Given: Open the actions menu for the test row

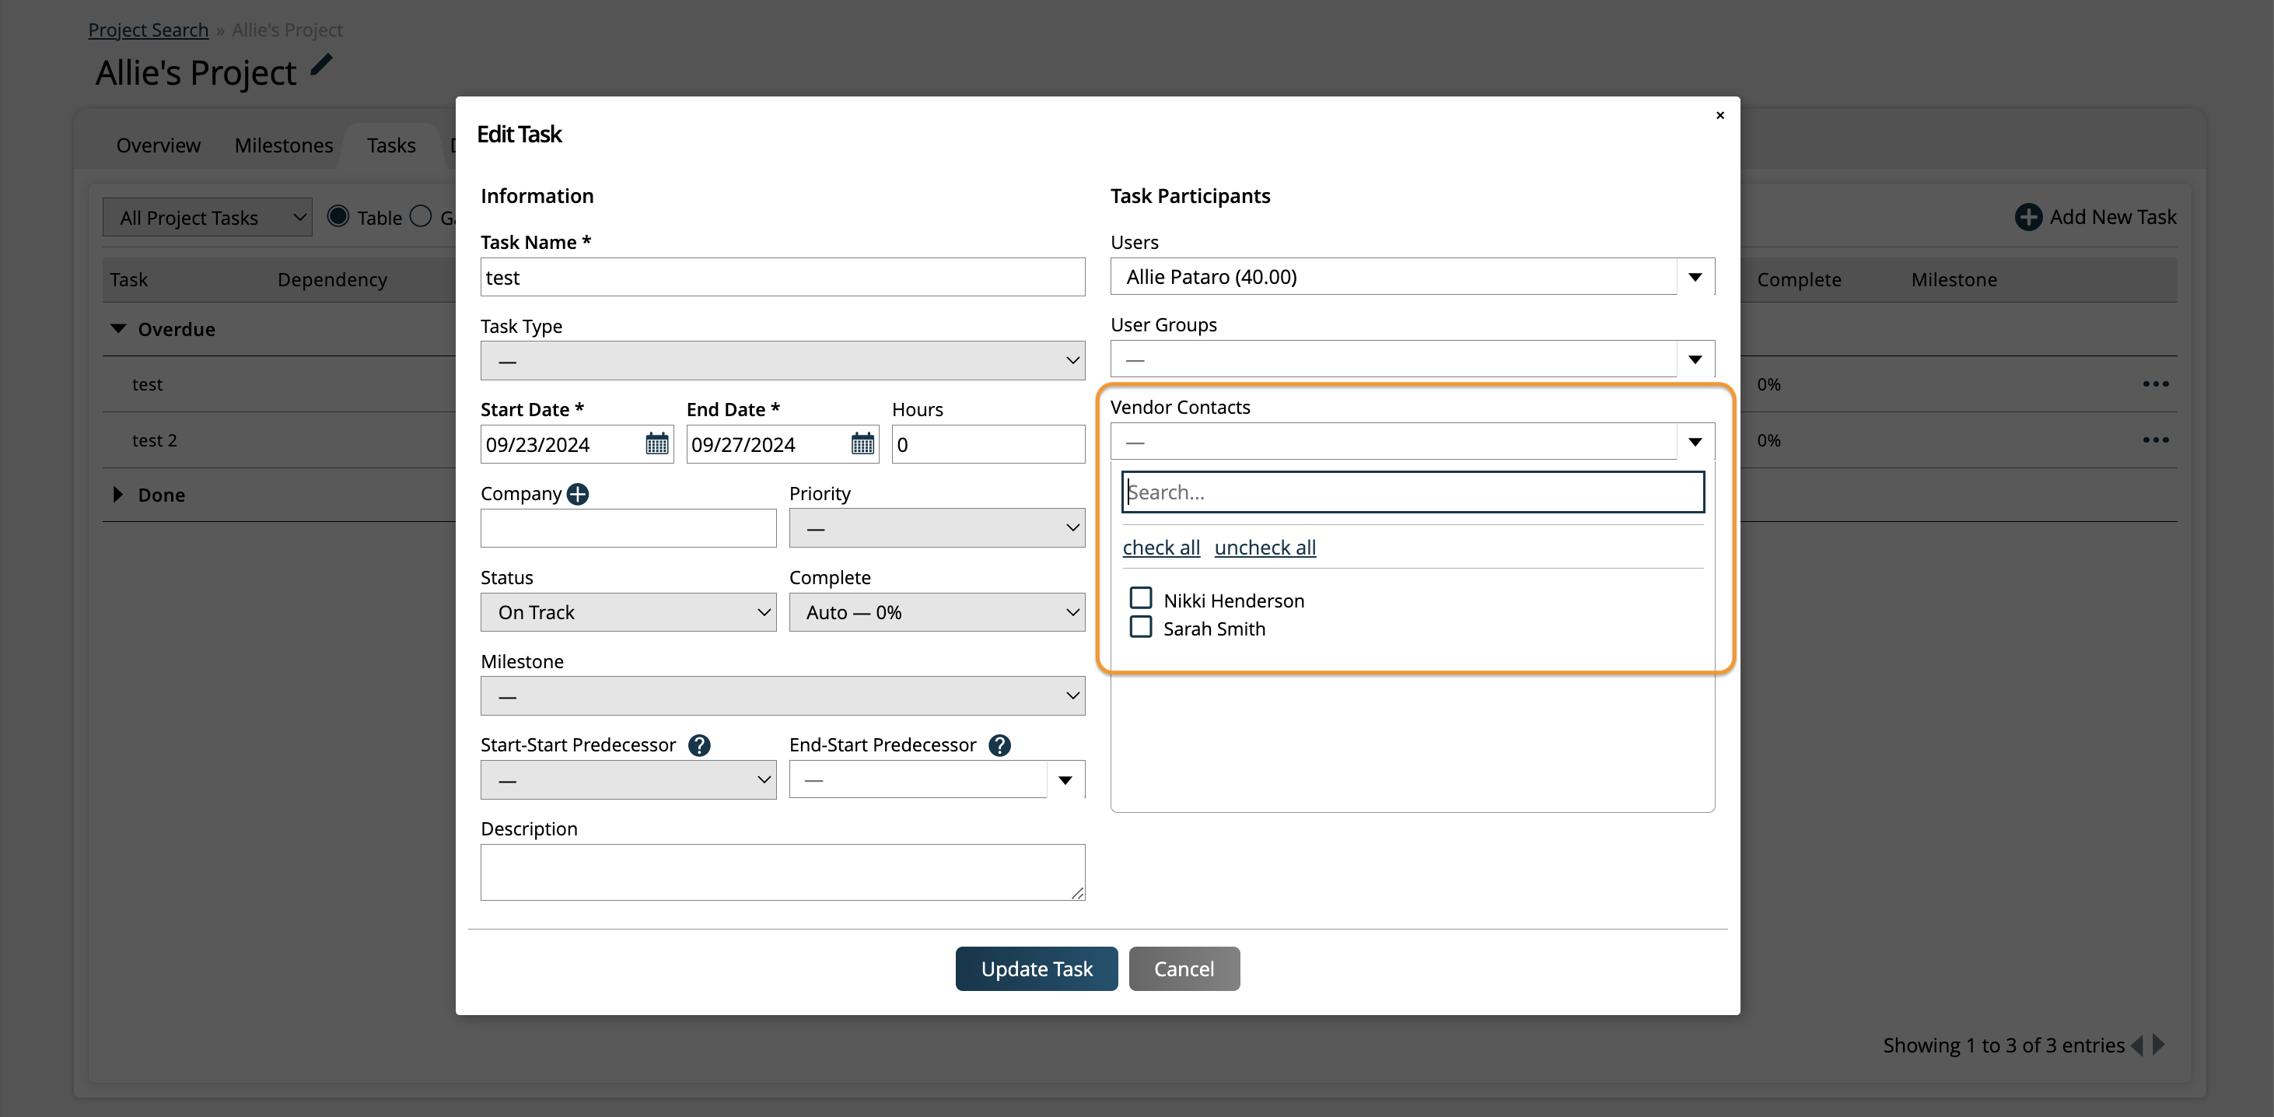Looking at the screenshot, I should point(2155,384).
